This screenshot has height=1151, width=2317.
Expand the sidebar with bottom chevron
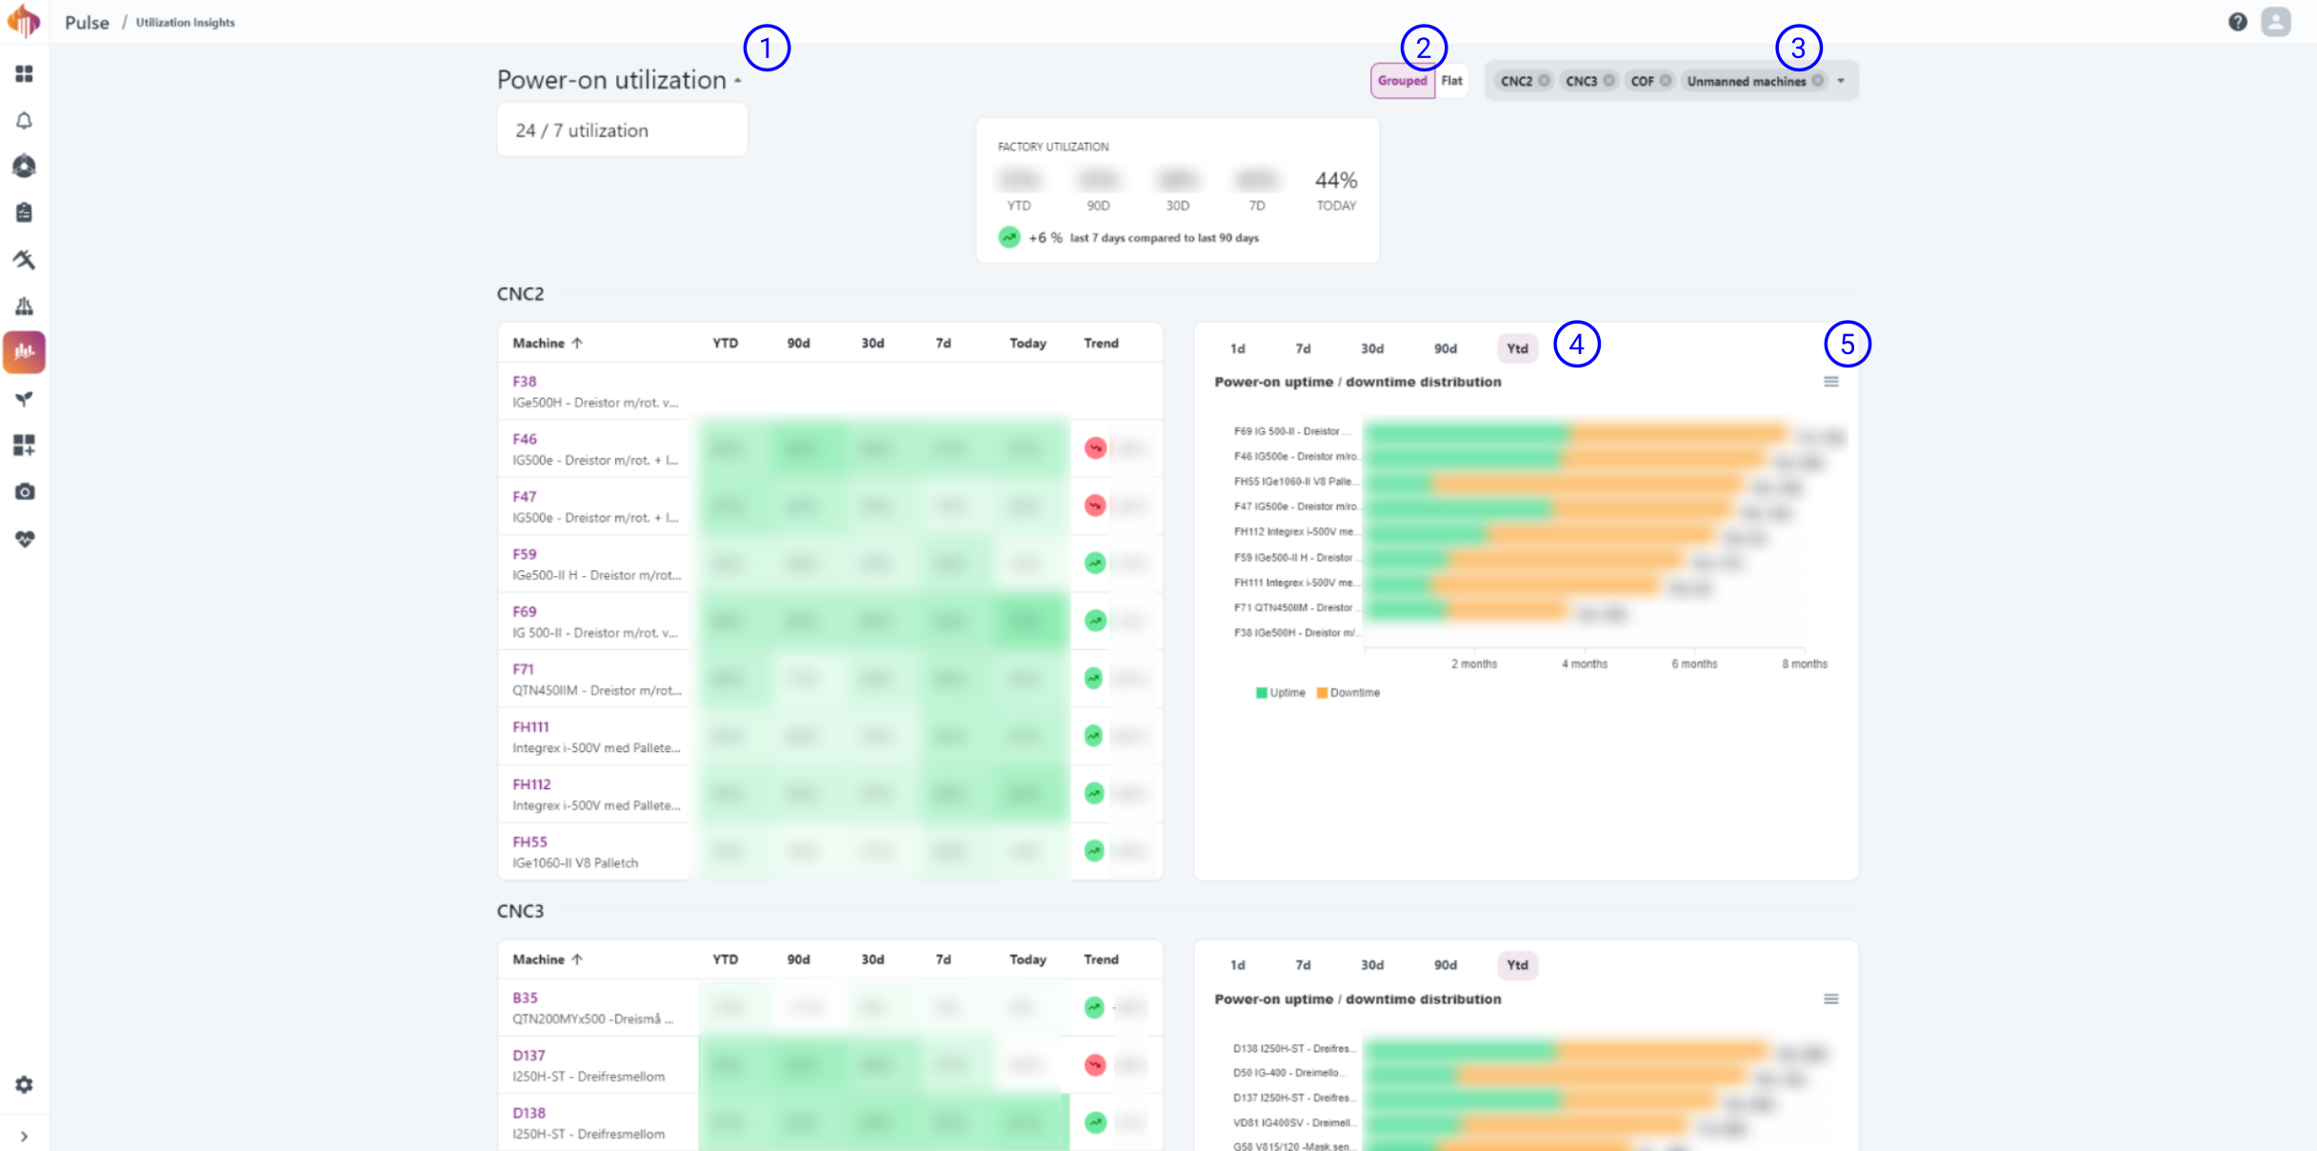coord(24,1136)
